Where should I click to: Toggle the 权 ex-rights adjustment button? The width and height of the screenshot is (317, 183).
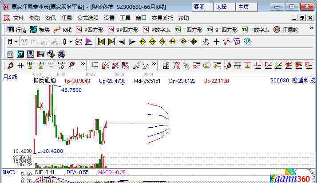79,42
